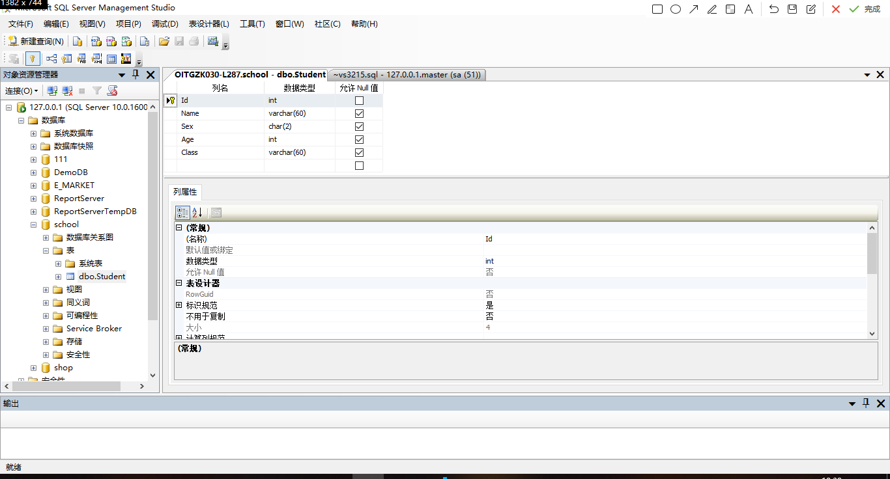Collapse the school database node
The image size is (890, 479).
[x=33, y=225]
